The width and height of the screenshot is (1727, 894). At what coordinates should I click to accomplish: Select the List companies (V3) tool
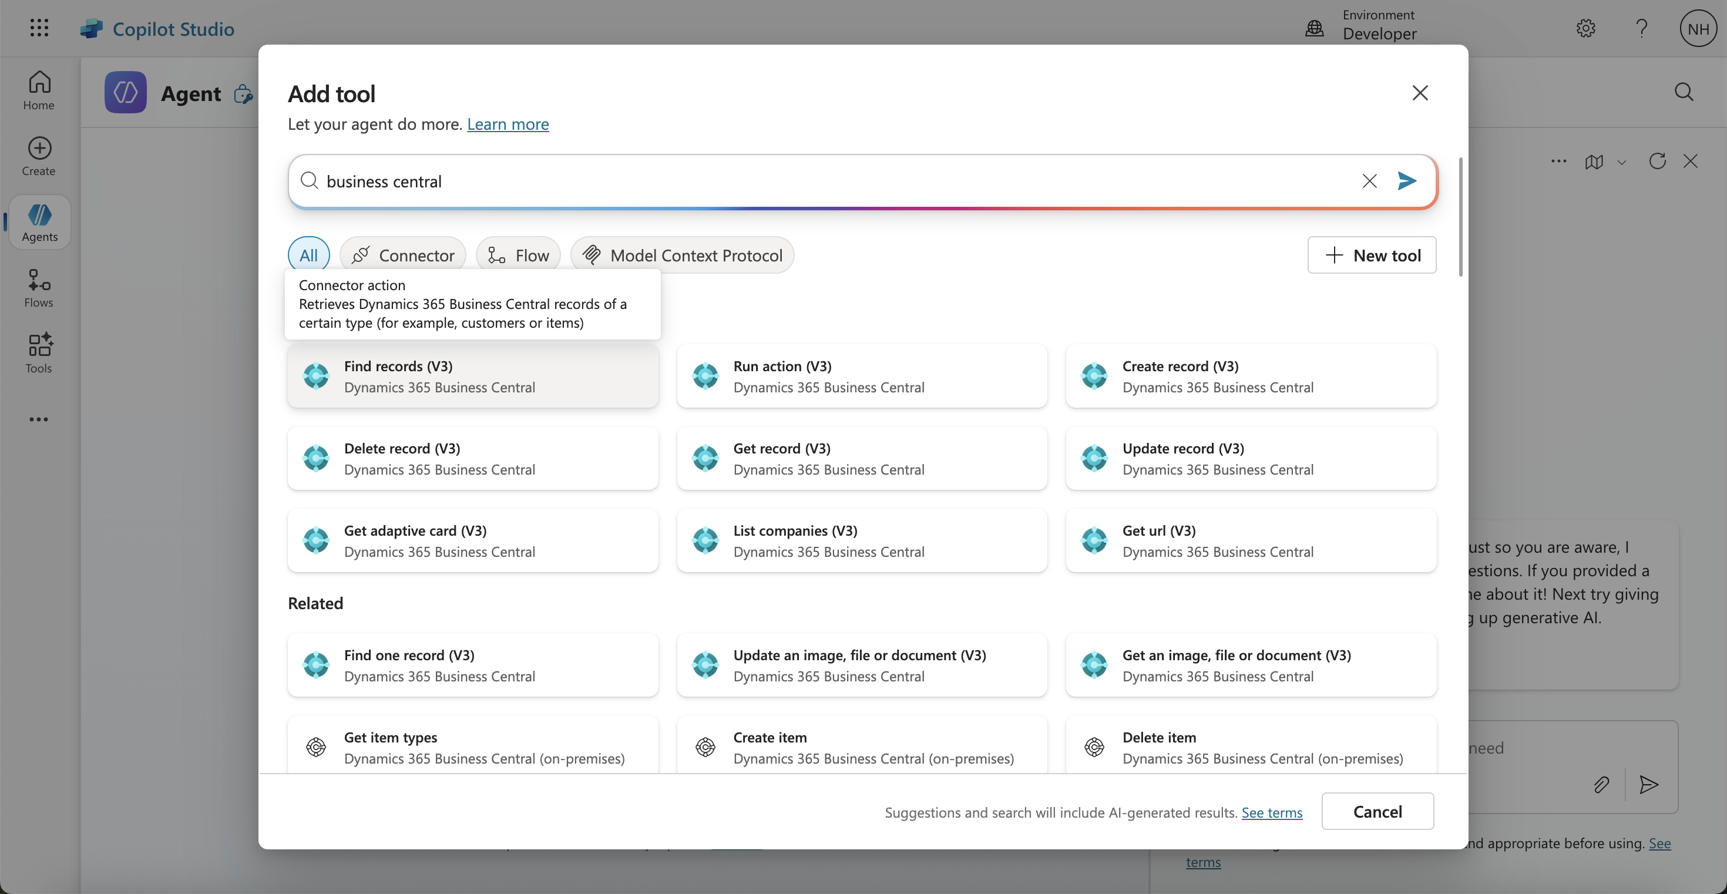click(862, 541)
